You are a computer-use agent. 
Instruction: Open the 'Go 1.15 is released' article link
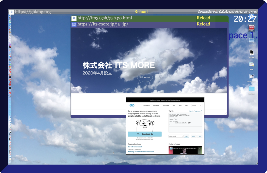[135, 147]
